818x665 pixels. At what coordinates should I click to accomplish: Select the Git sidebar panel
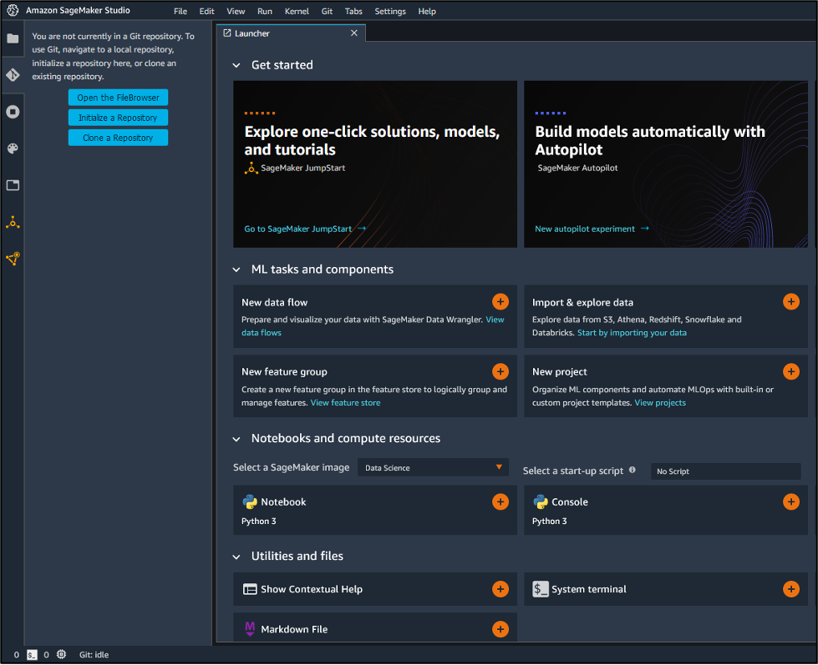click(13, 74)
